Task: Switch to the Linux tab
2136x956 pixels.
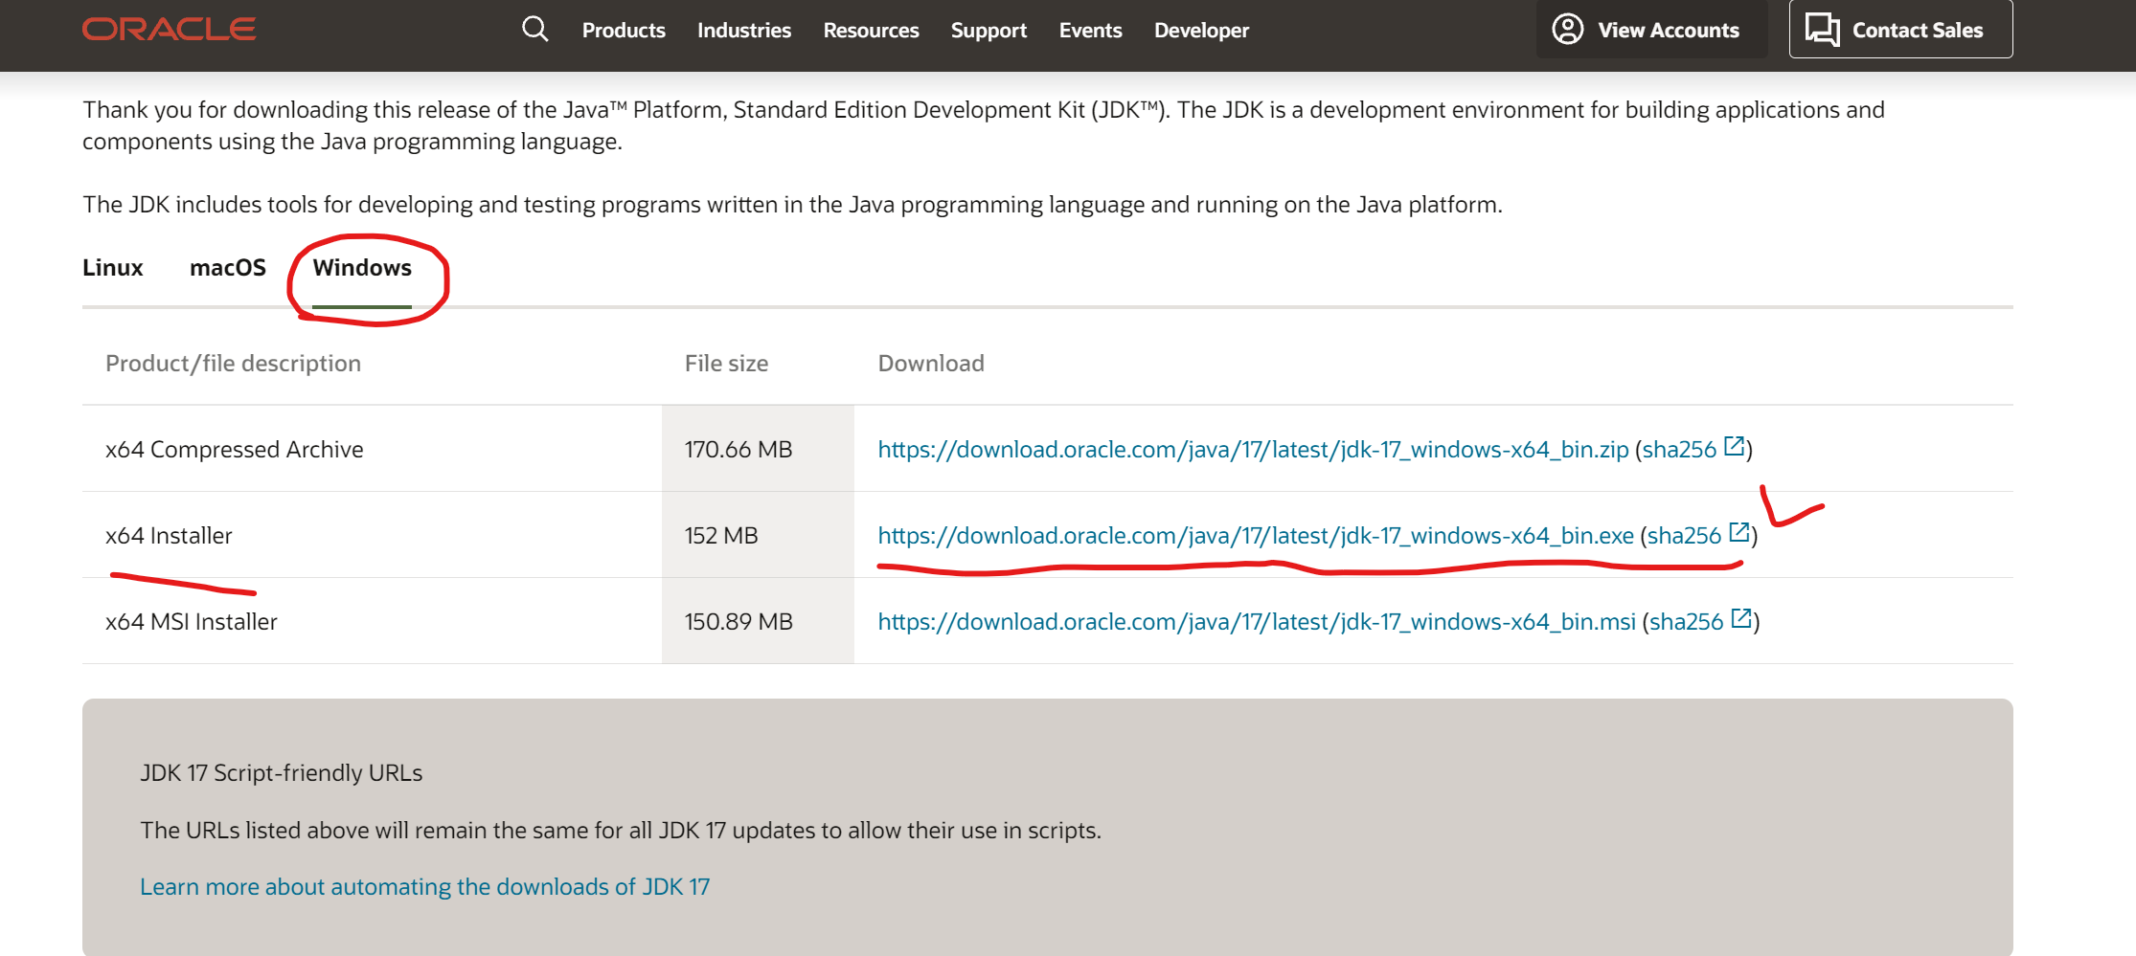Action: pyautogui.click(x=113, y=268)
